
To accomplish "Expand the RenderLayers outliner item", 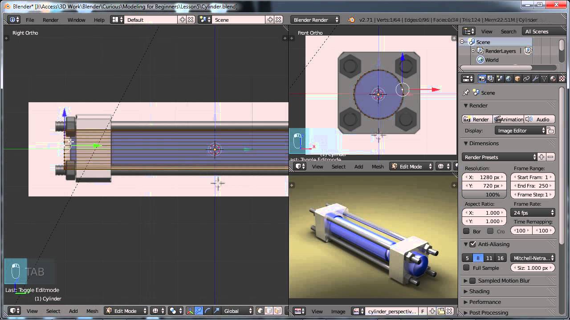I will 473,51.
